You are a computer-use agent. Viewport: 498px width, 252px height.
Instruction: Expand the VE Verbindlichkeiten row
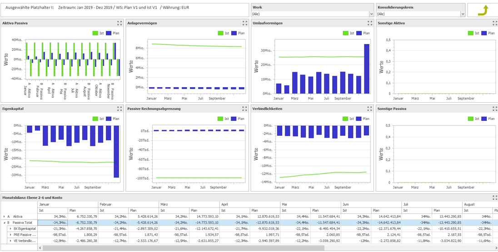point(10,241)
